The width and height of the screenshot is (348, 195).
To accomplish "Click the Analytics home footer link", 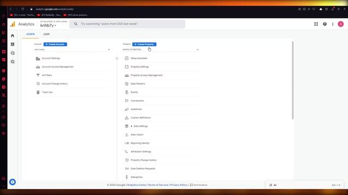I will tap(136, 185).
